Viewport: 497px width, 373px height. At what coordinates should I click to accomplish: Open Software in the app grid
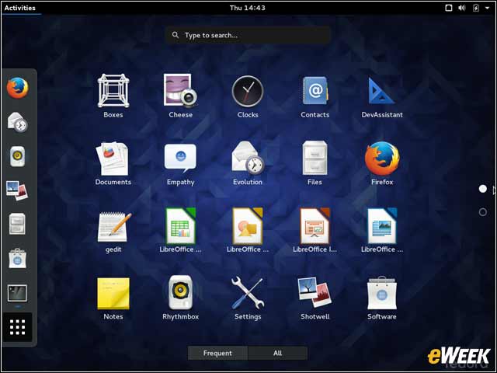tap(382, 298)
